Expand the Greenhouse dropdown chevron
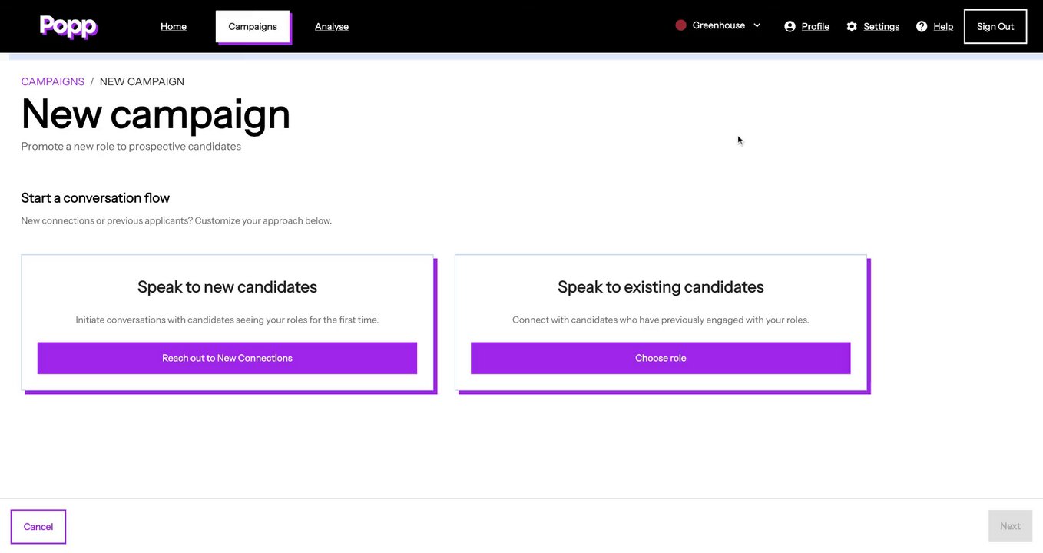This screenshot has height=553, width=1043. coord(757,25)
